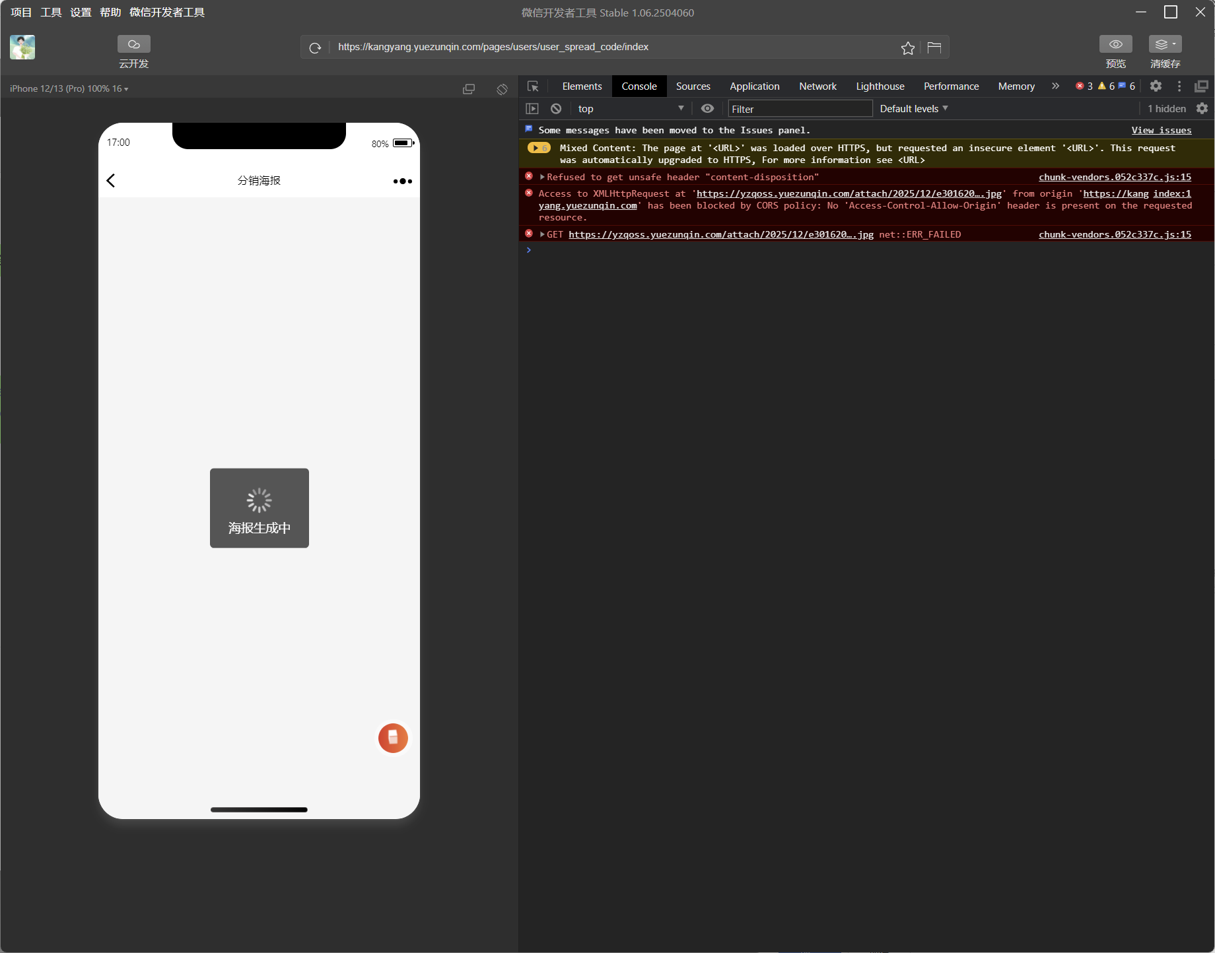Viewport: 1215px width, 953px height.
Task: Open the 设置 menu
Action: 81,13
